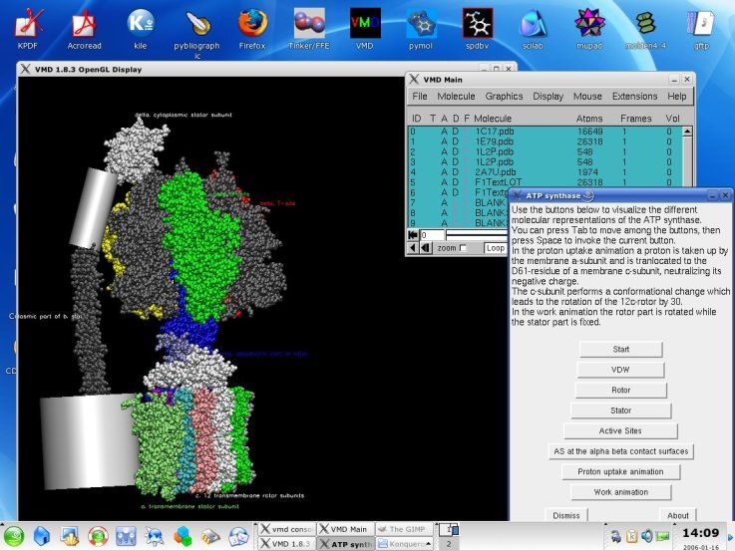Open the Help menu in VMD Main

(x=677, y=96)
